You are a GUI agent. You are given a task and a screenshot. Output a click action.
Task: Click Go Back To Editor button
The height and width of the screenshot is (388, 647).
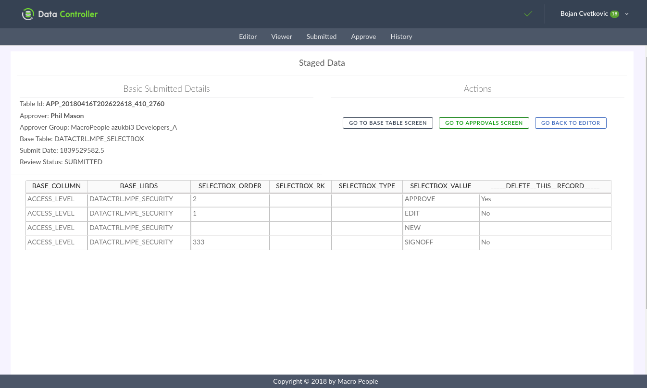pos(571,123)
